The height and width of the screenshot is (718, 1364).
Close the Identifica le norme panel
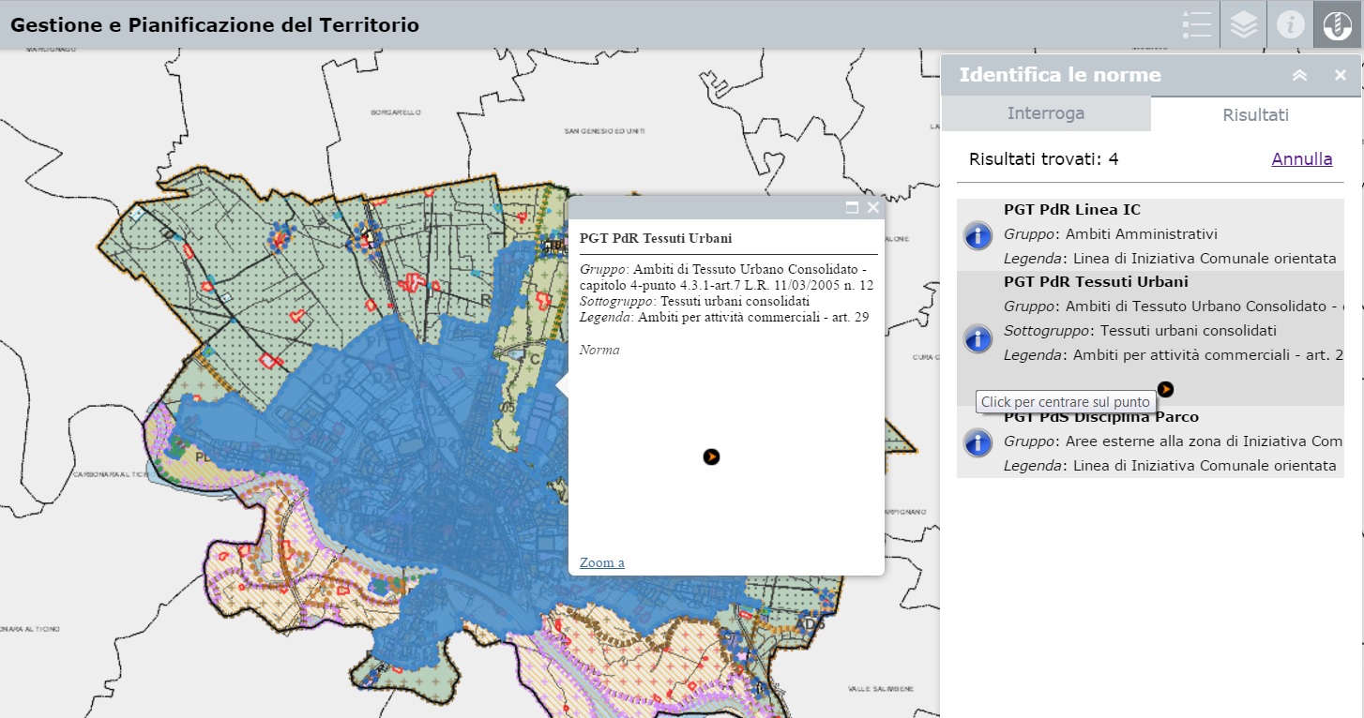[1340, 75]
